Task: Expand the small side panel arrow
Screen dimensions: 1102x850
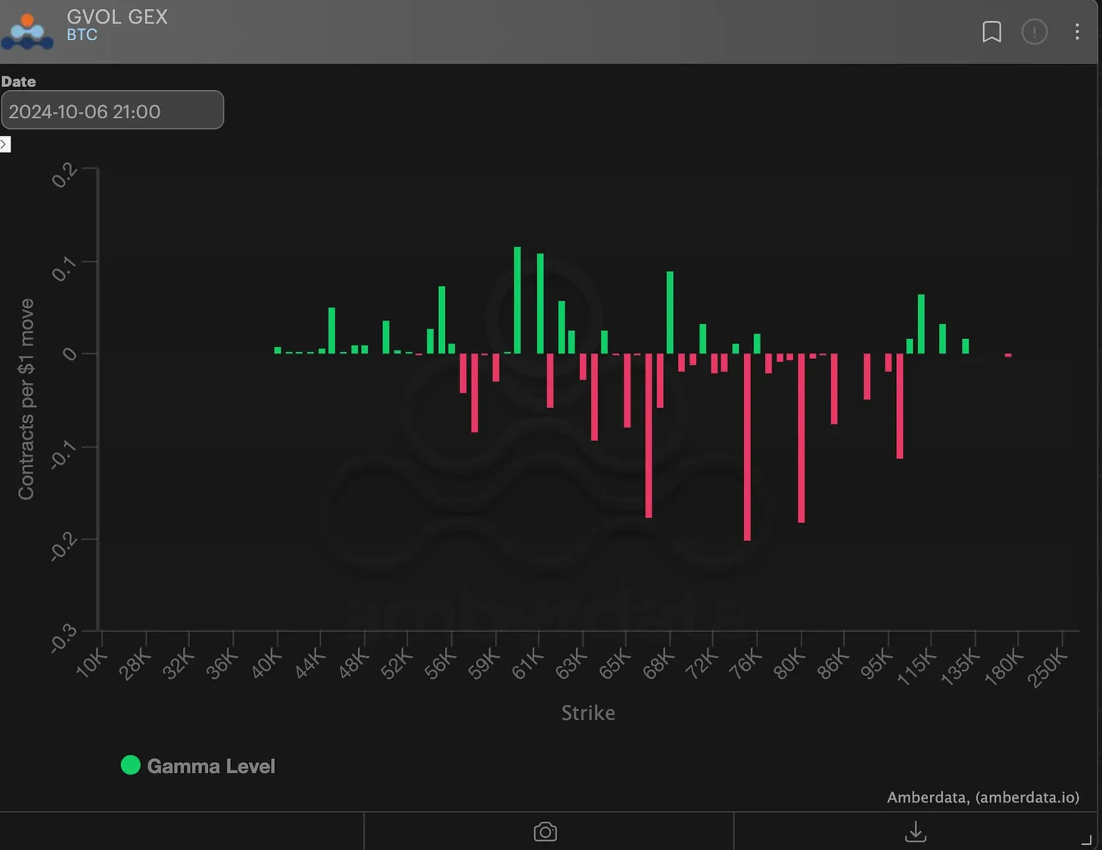Action: coord(5,144)
